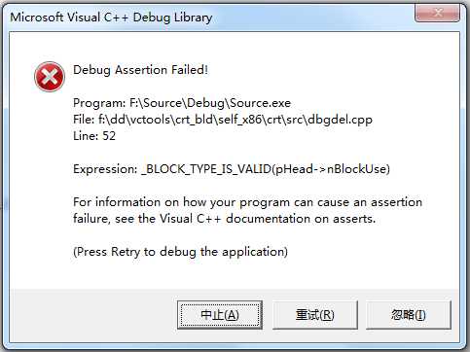Click the gray footer area beside the buttons
This screenshot has width=470, height=352.
click(x=93, y=315)
